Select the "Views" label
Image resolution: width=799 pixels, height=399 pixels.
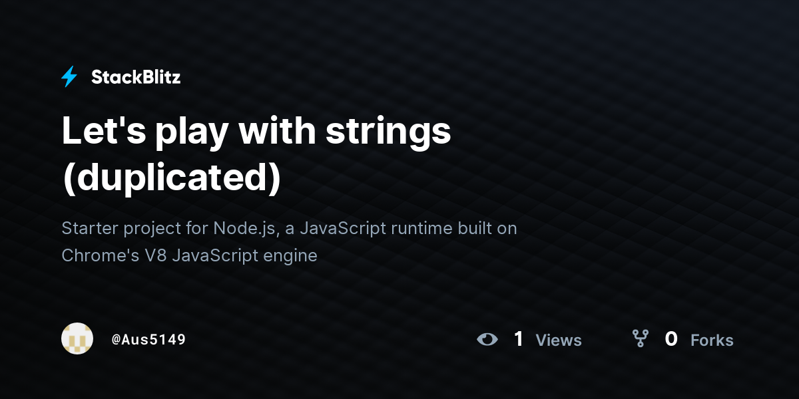pyautogui.click(x=559, y=340)
